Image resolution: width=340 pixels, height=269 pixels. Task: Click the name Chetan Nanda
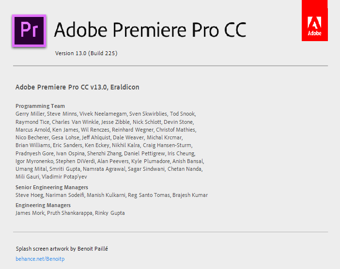(x=185, y=169)
